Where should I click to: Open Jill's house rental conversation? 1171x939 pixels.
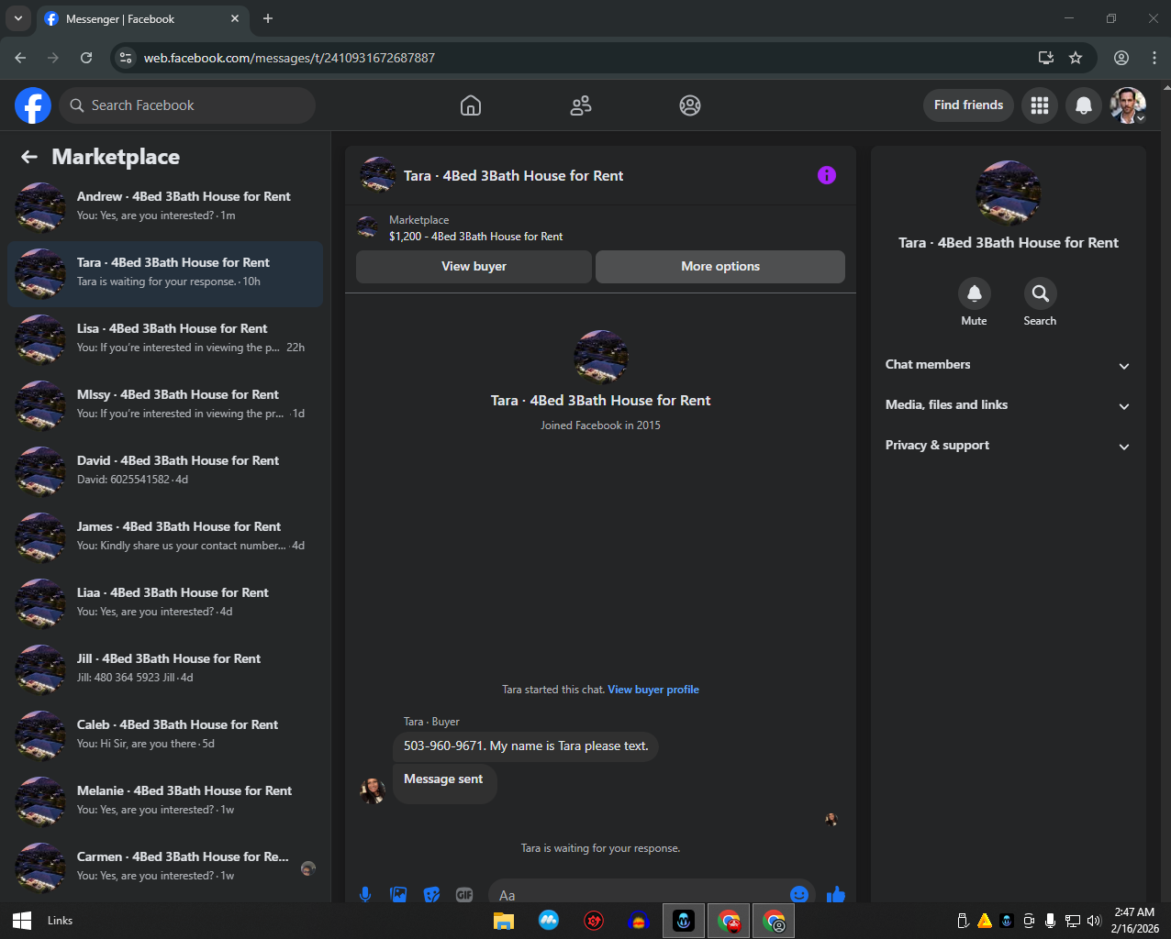[165, 670]
